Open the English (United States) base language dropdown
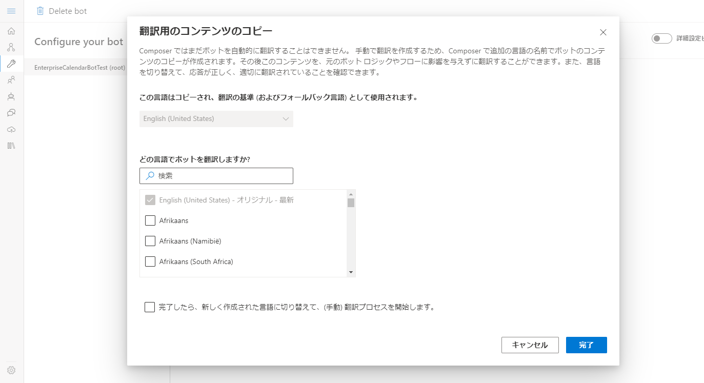704x383 pixels. 216,119
